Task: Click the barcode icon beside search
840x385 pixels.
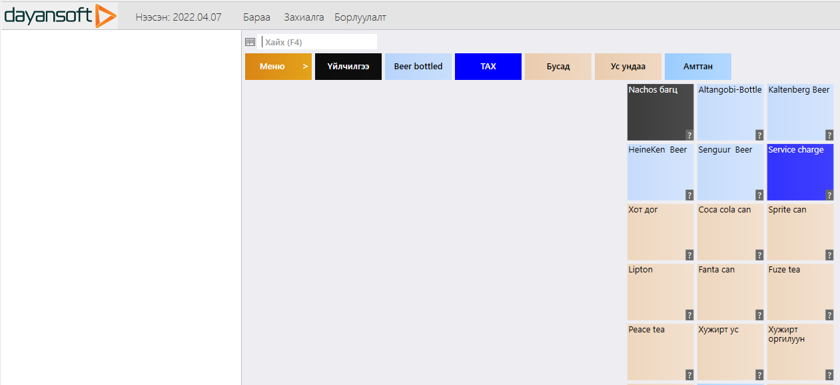Action: click(x=250, y=42)
